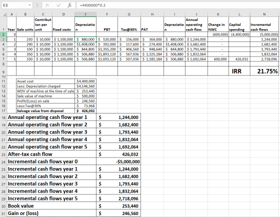Viewport: 280px width, 217px height.
Task: Click the 'Tax@30%' header cell
Action: [129, 24]
